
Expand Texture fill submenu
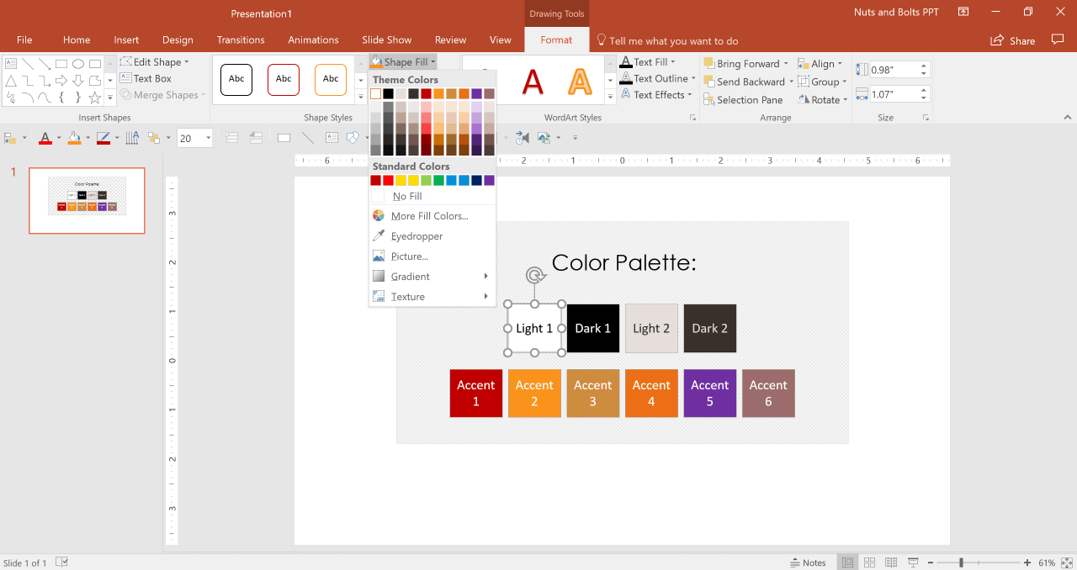pyautogui.click(x=432, y=297)
